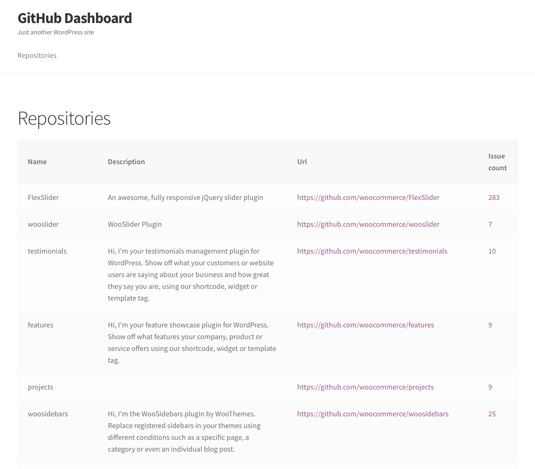Open the wooslider repository URL link
Screen dimensions: 535x469
pos(368,224)
